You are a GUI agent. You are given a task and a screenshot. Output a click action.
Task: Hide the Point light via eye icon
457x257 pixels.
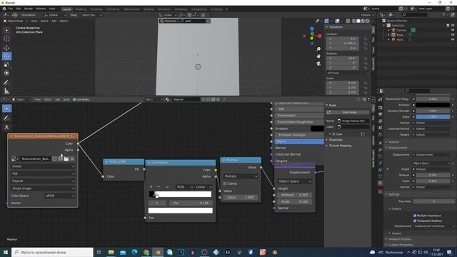(x=453, y=39)
